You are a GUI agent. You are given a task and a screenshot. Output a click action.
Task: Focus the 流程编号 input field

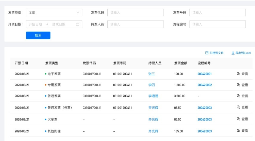217,24
